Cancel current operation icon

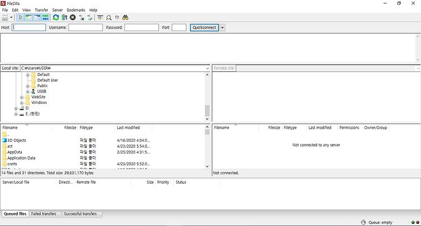[x=73, y=17]
